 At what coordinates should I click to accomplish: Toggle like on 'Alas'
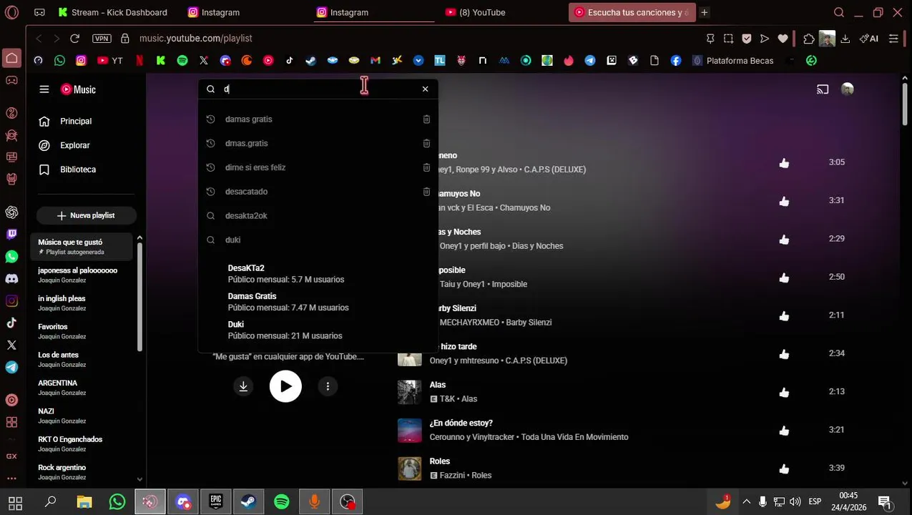coord(784,393)
